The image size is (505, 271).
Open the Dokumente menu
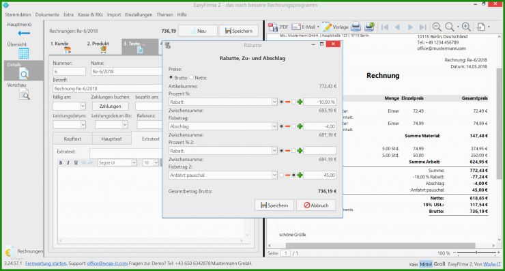click(x=47, y=14)
